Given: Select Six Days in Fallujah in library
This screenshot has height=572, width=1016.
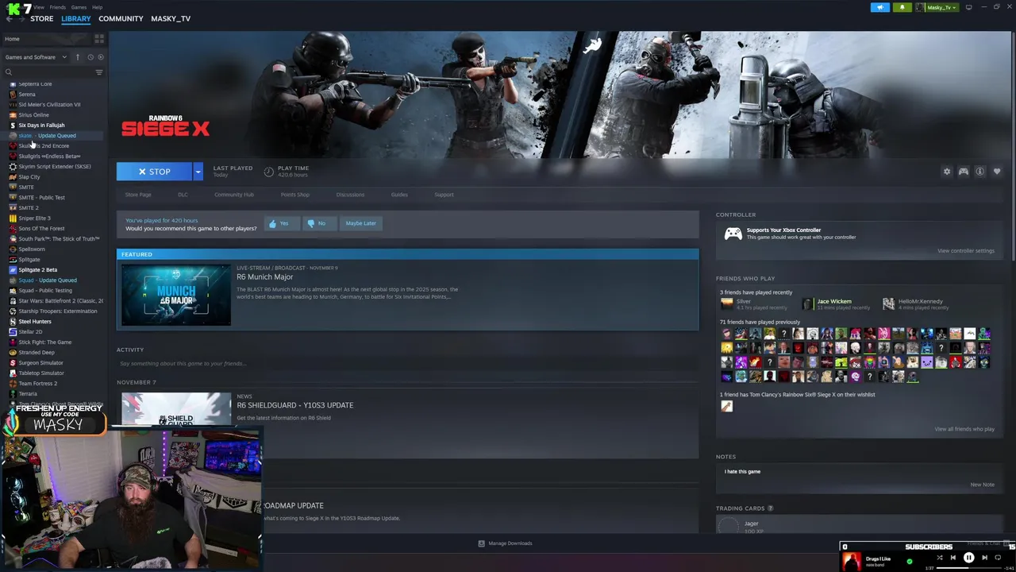Looking at the screenshot, I should coord(41,126).
